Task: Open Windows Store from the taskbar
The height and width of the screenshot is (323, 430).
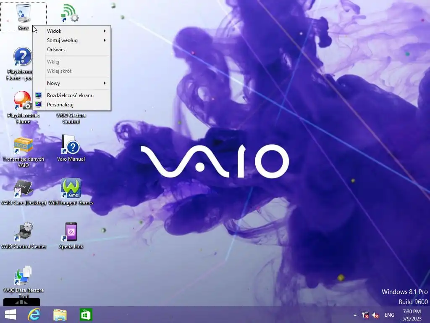Action: (x=86, y=315)
